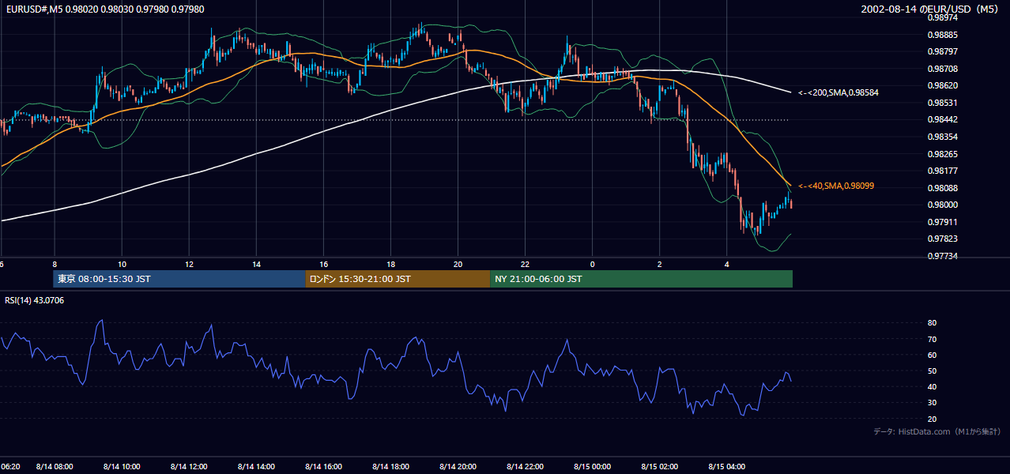Click hour tick 14 under the price chart
This screenshot has width=1010, height=474.
pos(256,264)
